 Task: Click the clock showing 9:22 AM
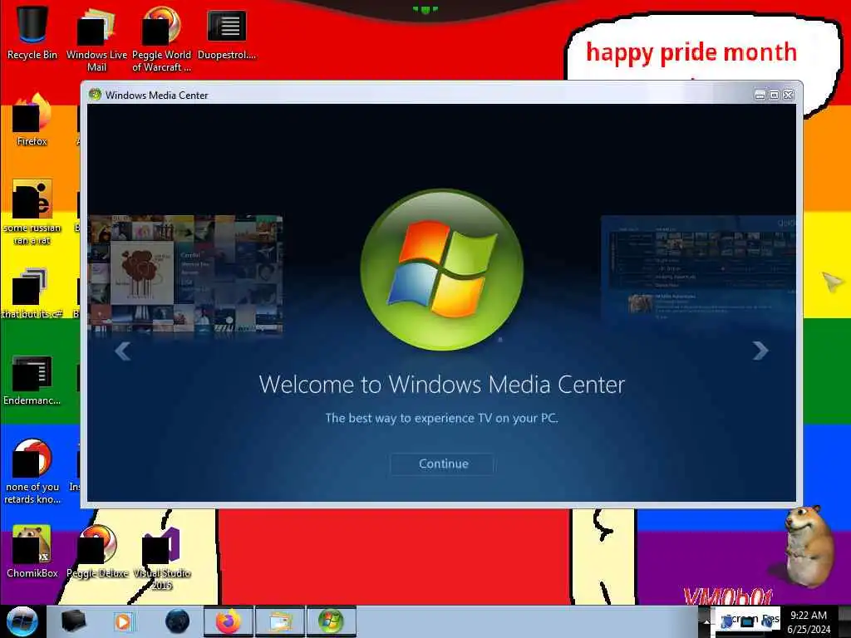[808, 622]
